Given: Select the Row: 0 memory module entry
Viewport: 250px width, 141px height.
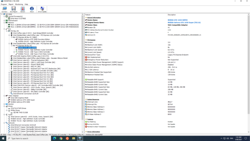Looking at the screenshot, I should pos(45,25).
